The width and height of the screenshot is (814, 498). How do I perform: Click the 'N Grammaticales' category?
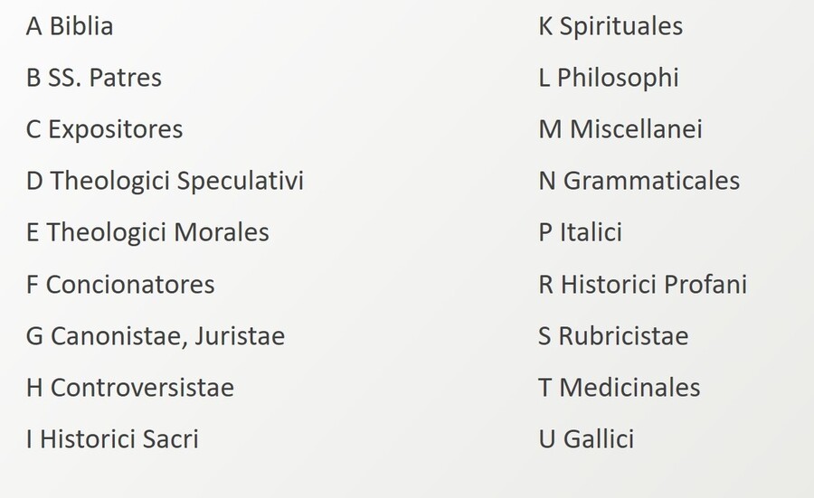click(x=639, y=181)
